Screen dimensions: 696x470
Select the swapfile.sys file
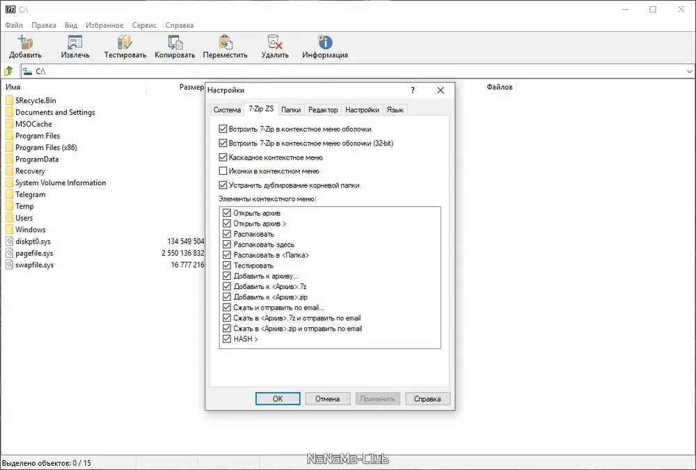tap(35, 265)
